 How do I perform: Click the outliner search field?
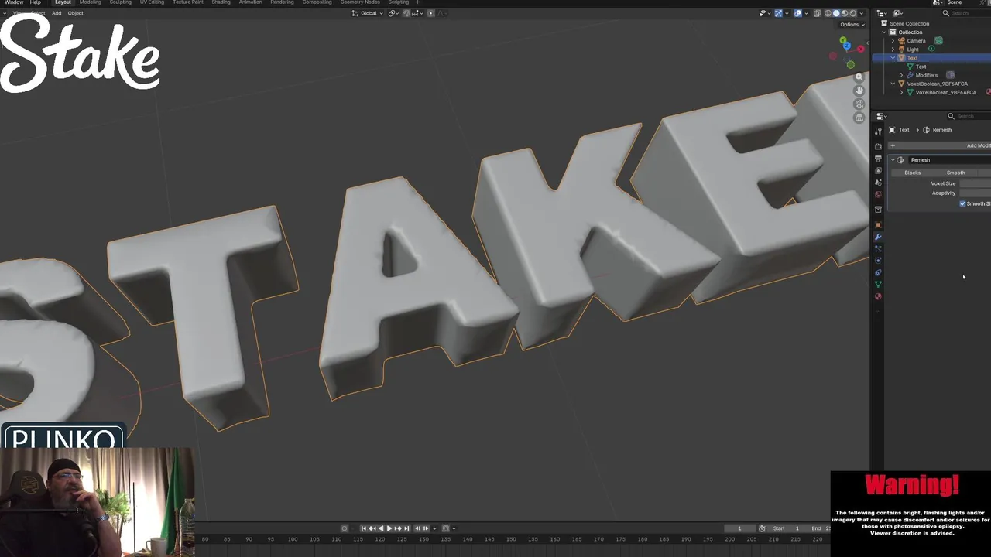pos(968,13)
